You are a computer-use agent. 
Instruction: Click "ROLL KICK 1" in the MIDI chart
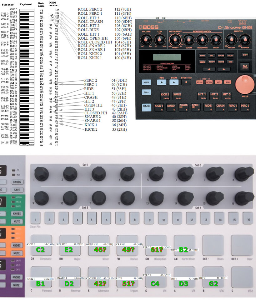point(90,58)
